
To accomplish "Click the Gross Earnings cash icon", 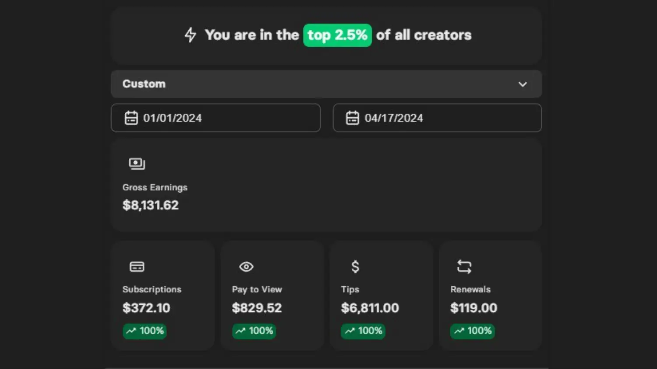I will point(137,164).
